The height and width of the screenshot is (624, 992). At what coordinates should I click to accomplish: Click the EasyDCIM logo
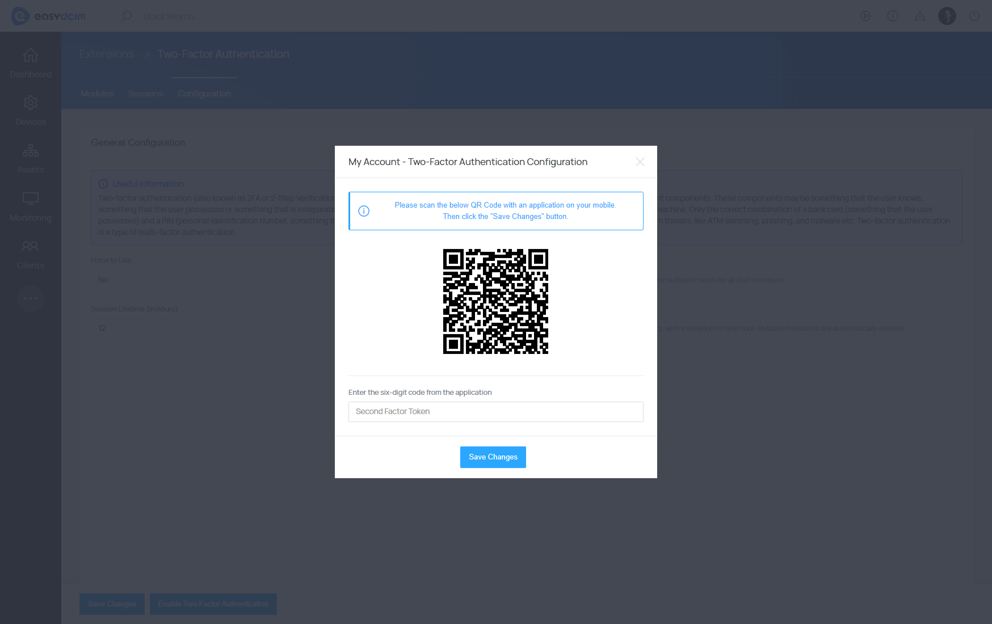(x=48, y=16)
